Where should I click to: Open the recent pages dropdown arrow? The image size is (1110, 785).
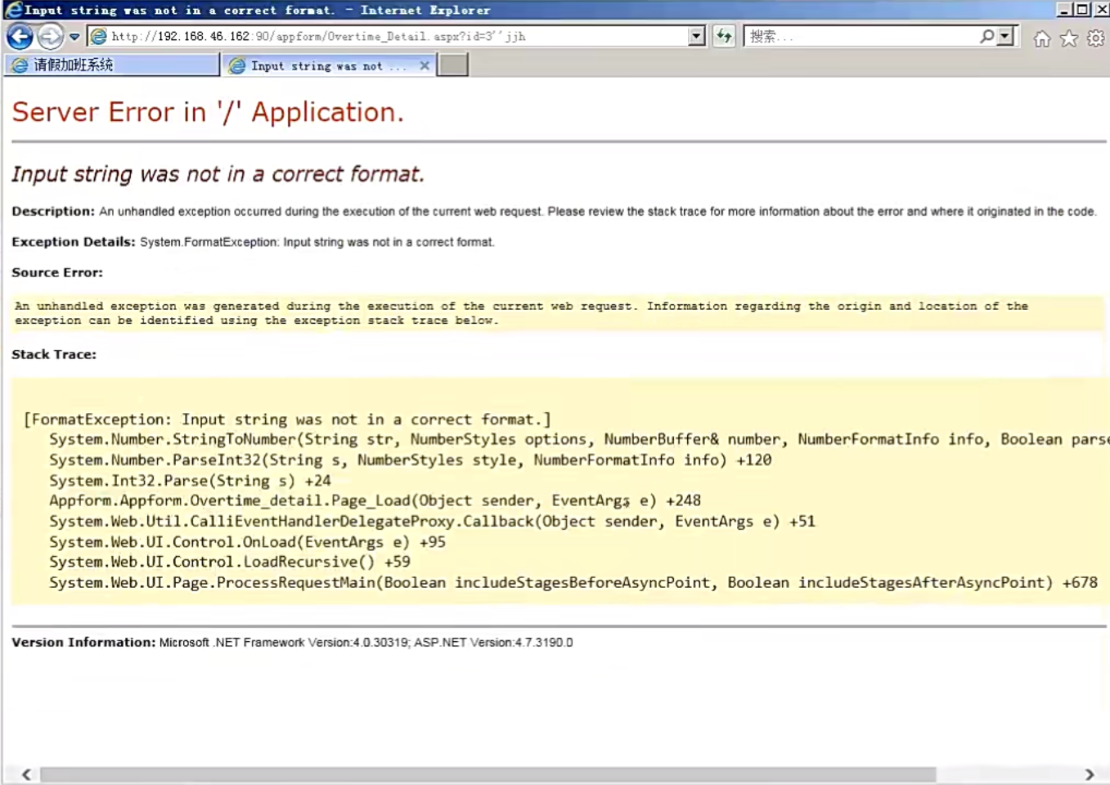pos(74,37)
